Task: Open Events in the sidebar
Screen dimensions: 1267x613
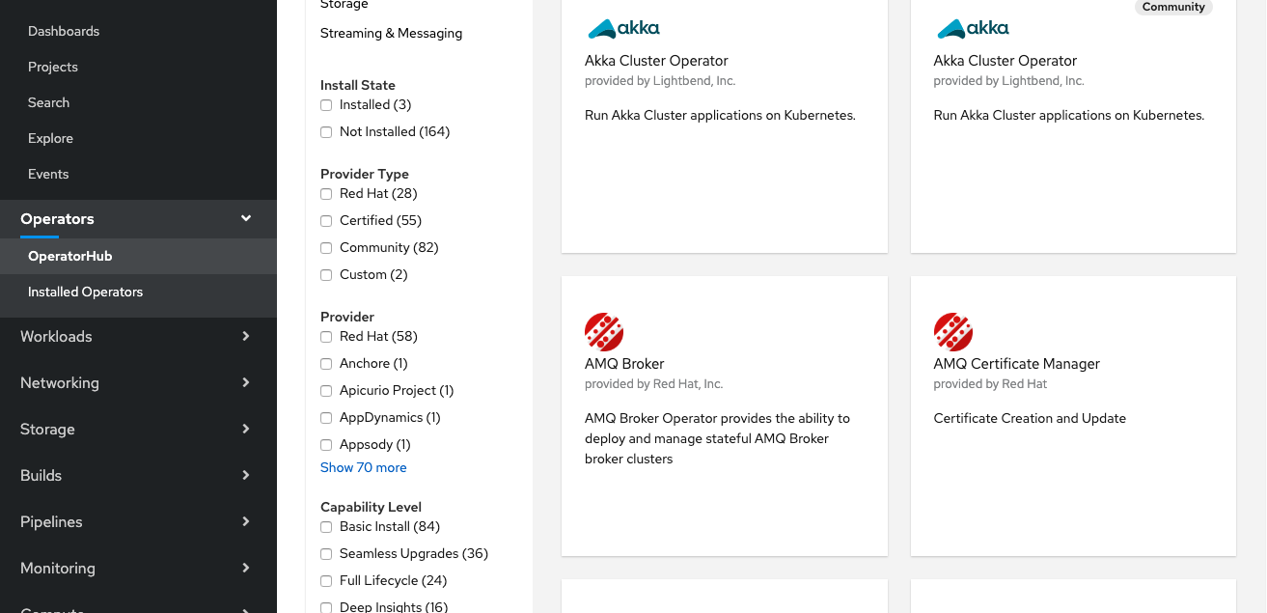Action: (48, 174)
